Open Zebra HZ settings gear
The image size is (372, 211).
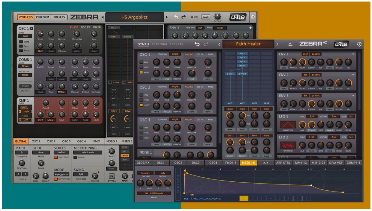pos(359,44)
